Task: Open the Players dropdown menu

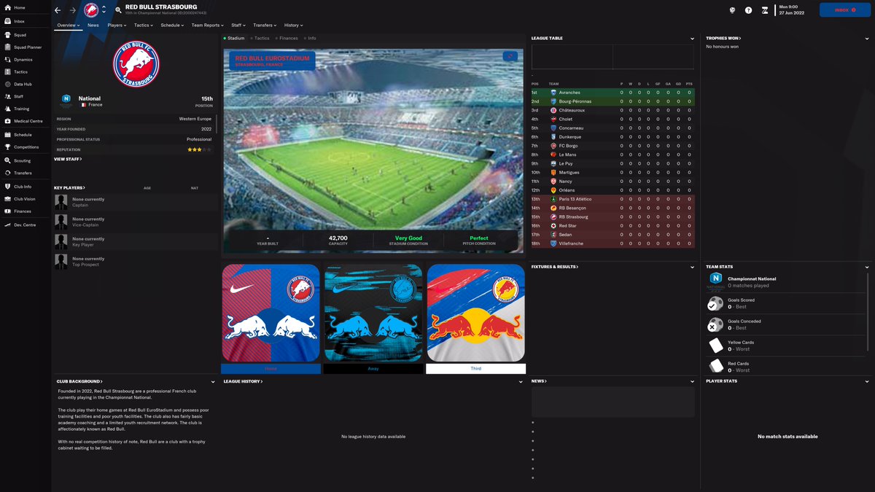Action: click(x=117, y=25)
